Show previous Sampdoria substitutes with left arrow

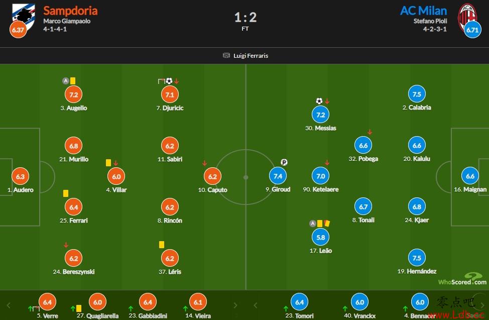tap(9, 305)
